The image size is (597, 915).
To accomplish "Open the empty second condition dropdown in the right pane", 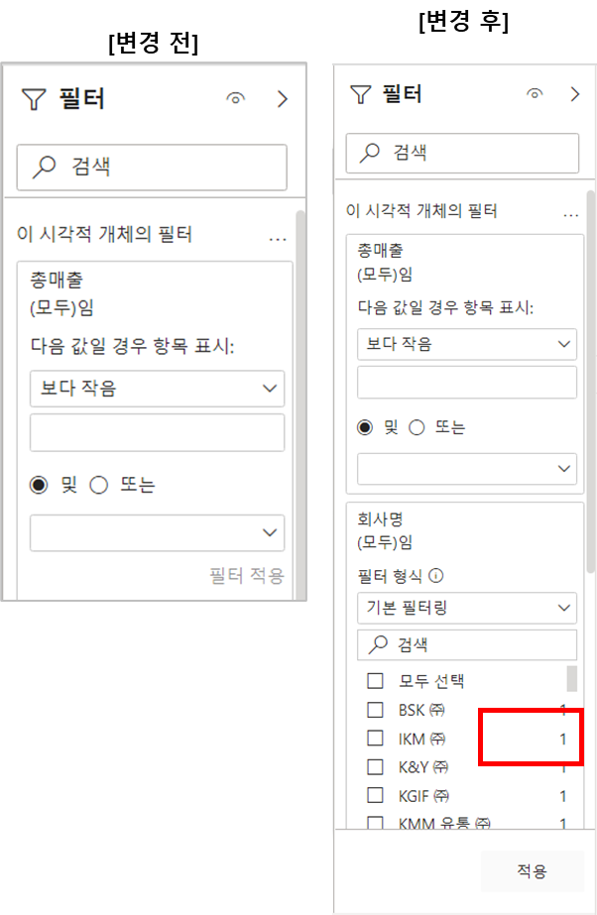I will click(x=467, y=469).
